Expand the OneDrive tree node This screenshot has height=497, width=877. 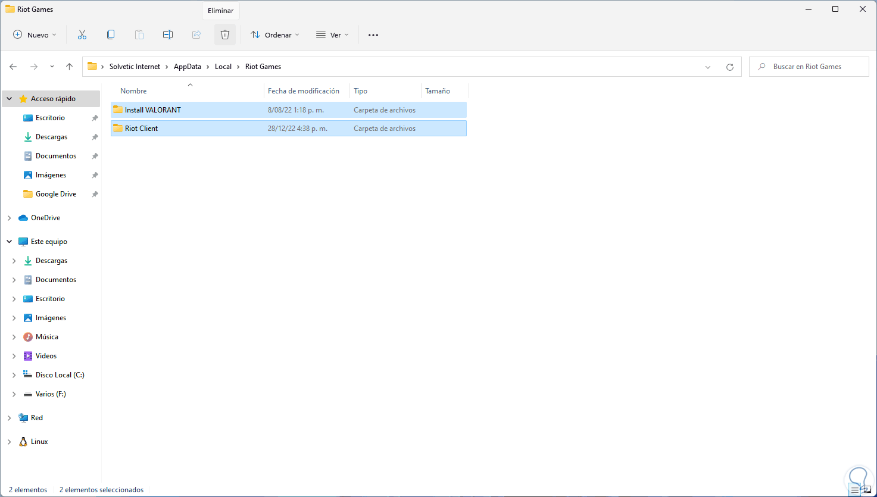click(9, 218)
